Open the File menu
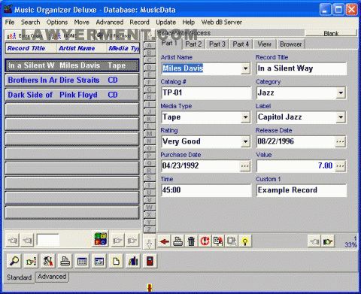 pos(10,22)
